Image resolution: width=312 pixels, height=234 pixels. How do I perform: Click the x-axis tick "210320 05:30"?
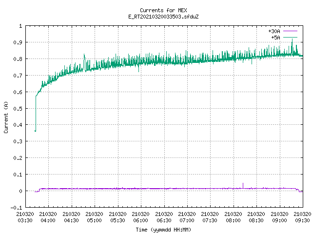click(117, 217)
